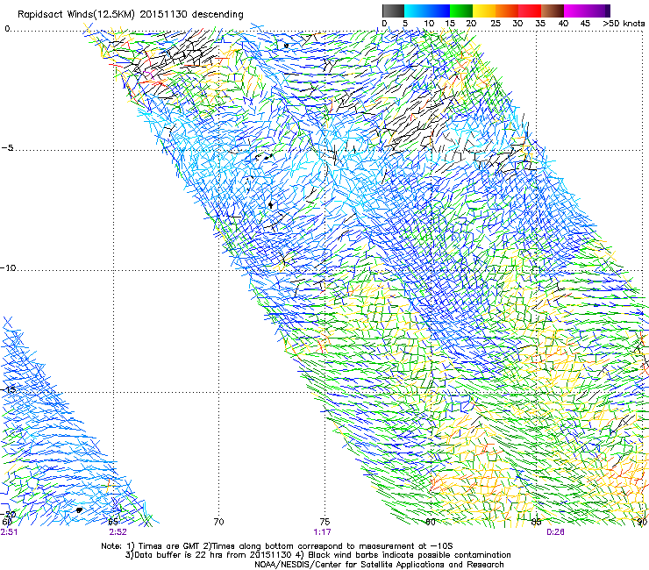649x570 pixels.
Task: Click the purple pass time '2:52'
Action: 118,532
